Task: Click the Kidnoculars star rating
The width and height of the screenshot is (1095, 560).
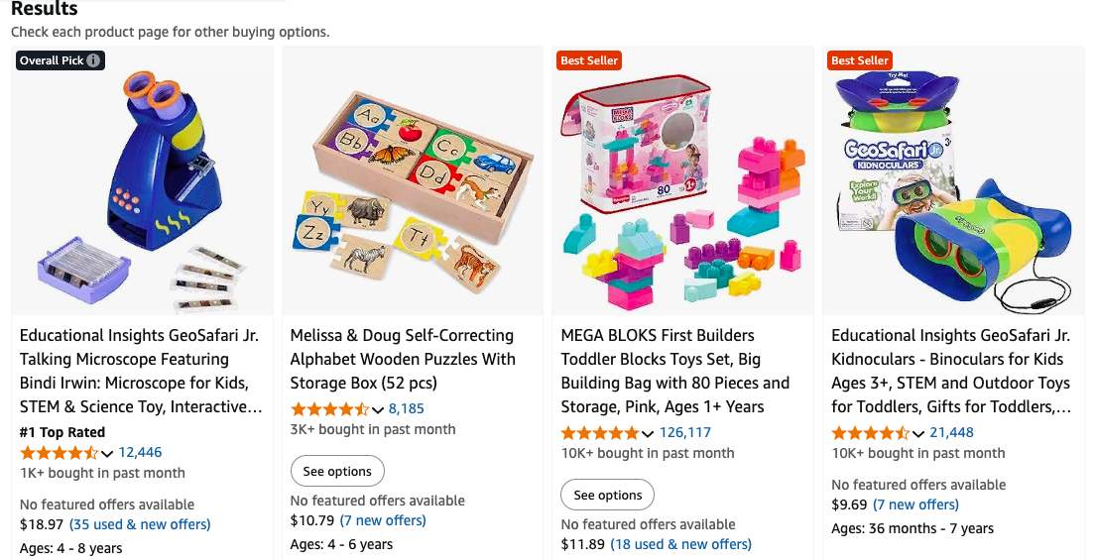Action: [870, 433]
